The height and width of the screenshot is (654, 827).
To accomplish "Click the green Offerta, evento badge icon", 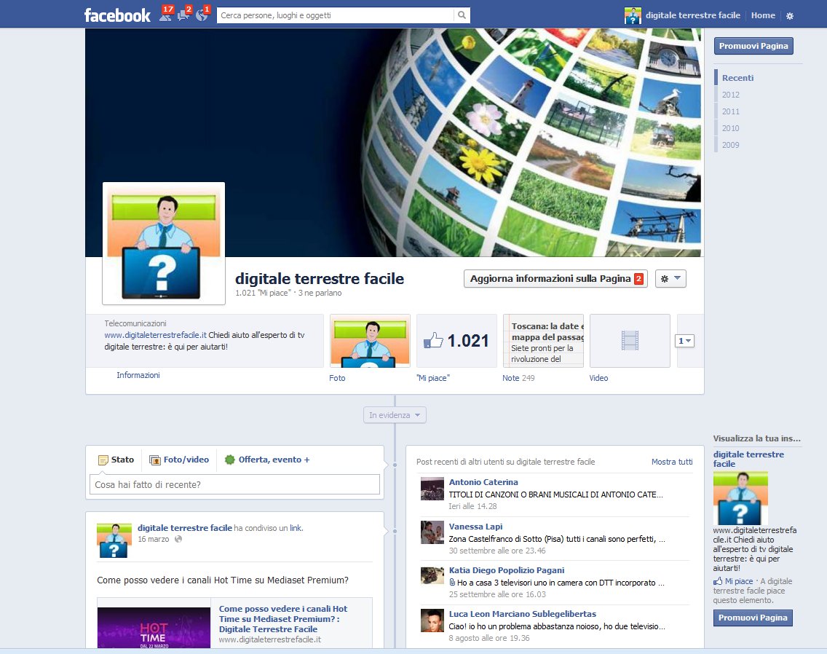I will click(x=229, y=460).
